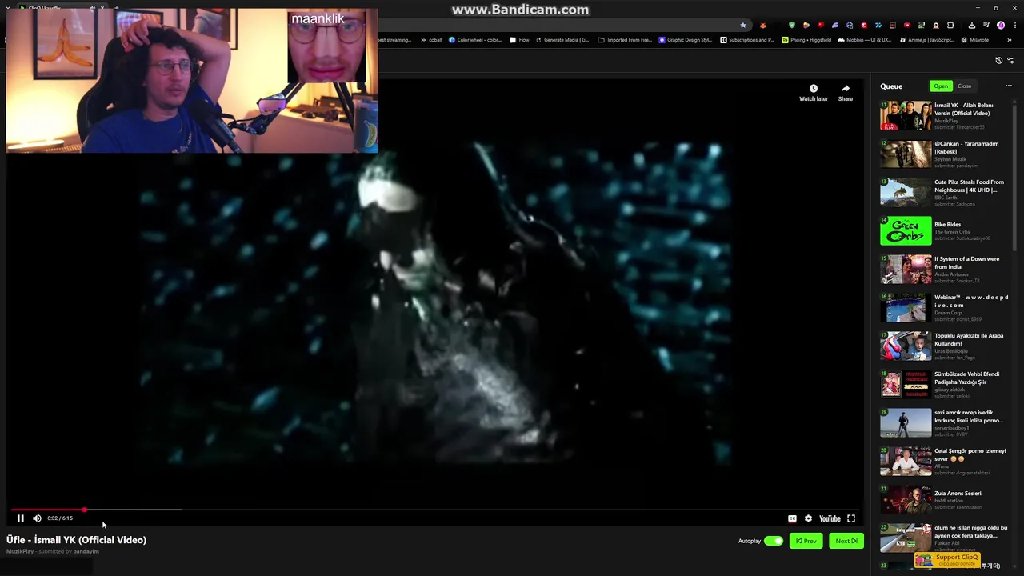Open 'Topuklu Ayakkabı ile Araba Kullandım!' entry
The image size is (1024, 576).
click(969, 339)
